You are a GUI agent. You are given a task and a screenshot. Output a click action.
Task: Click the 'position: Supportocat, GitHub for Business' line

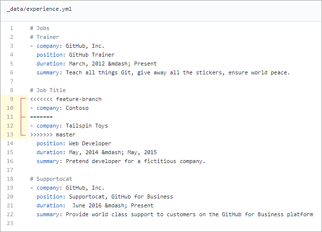[x=104, y=197]
